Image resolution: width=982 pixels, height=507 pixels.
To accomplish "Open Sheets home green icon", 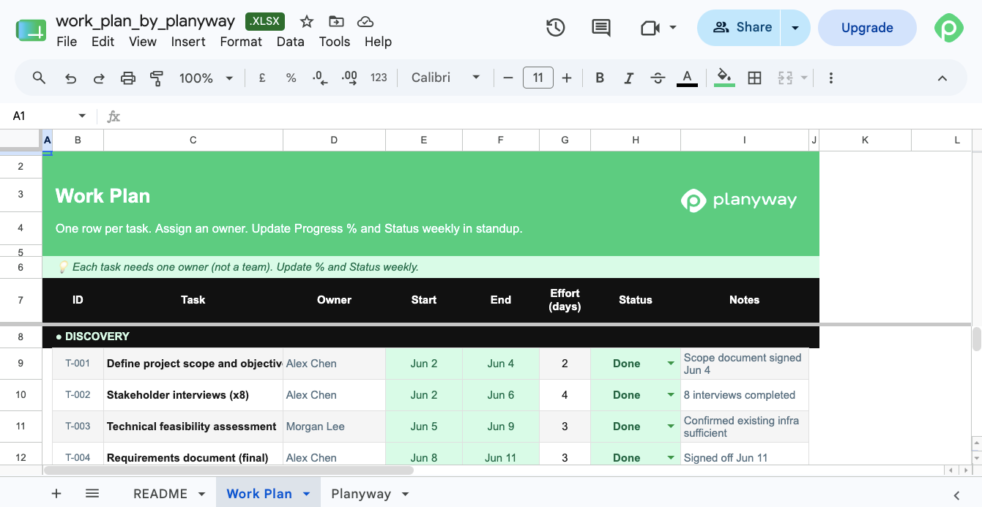I will [x=31, y=30].
